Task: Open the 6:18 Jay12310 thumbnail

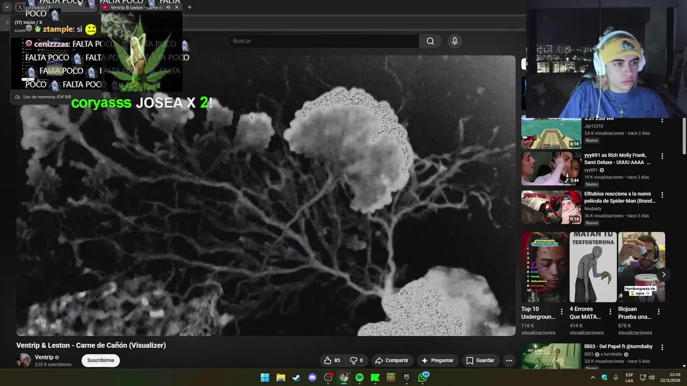Action: point(551,132)
